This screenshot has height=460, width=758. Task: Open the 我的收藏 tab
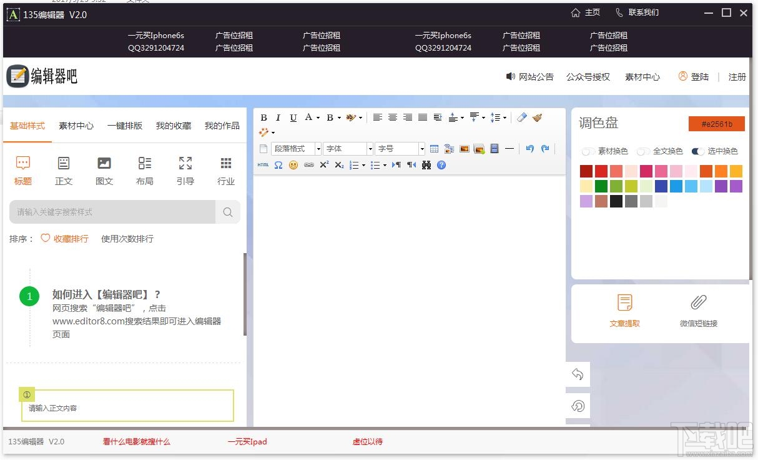click(174, 126)
